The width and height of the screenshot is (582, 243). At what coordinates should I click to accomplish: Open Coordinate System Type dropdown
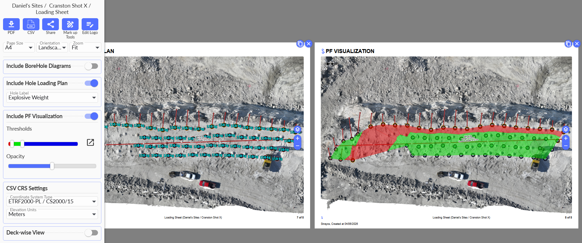point(52,201)
